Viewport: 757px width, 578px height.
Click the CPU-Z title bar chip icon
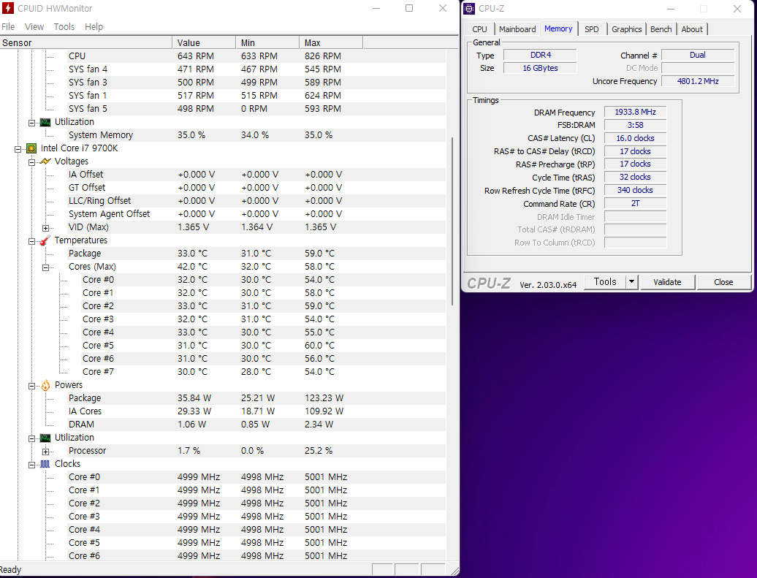click(x=469, y=9)
